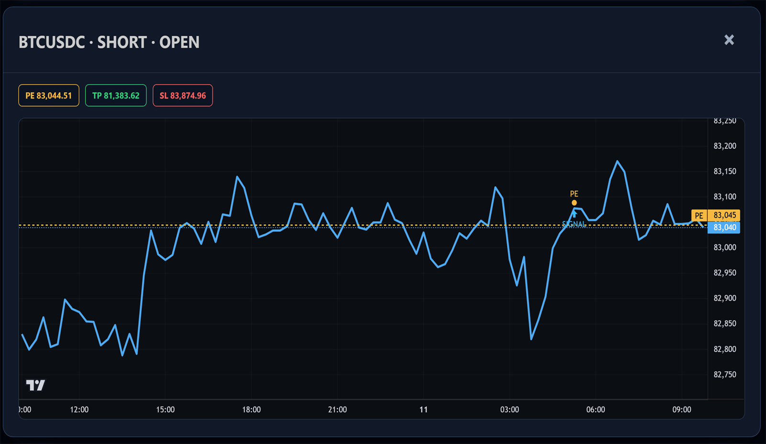Click the date 11 time axis label

[x=423, y=410]
